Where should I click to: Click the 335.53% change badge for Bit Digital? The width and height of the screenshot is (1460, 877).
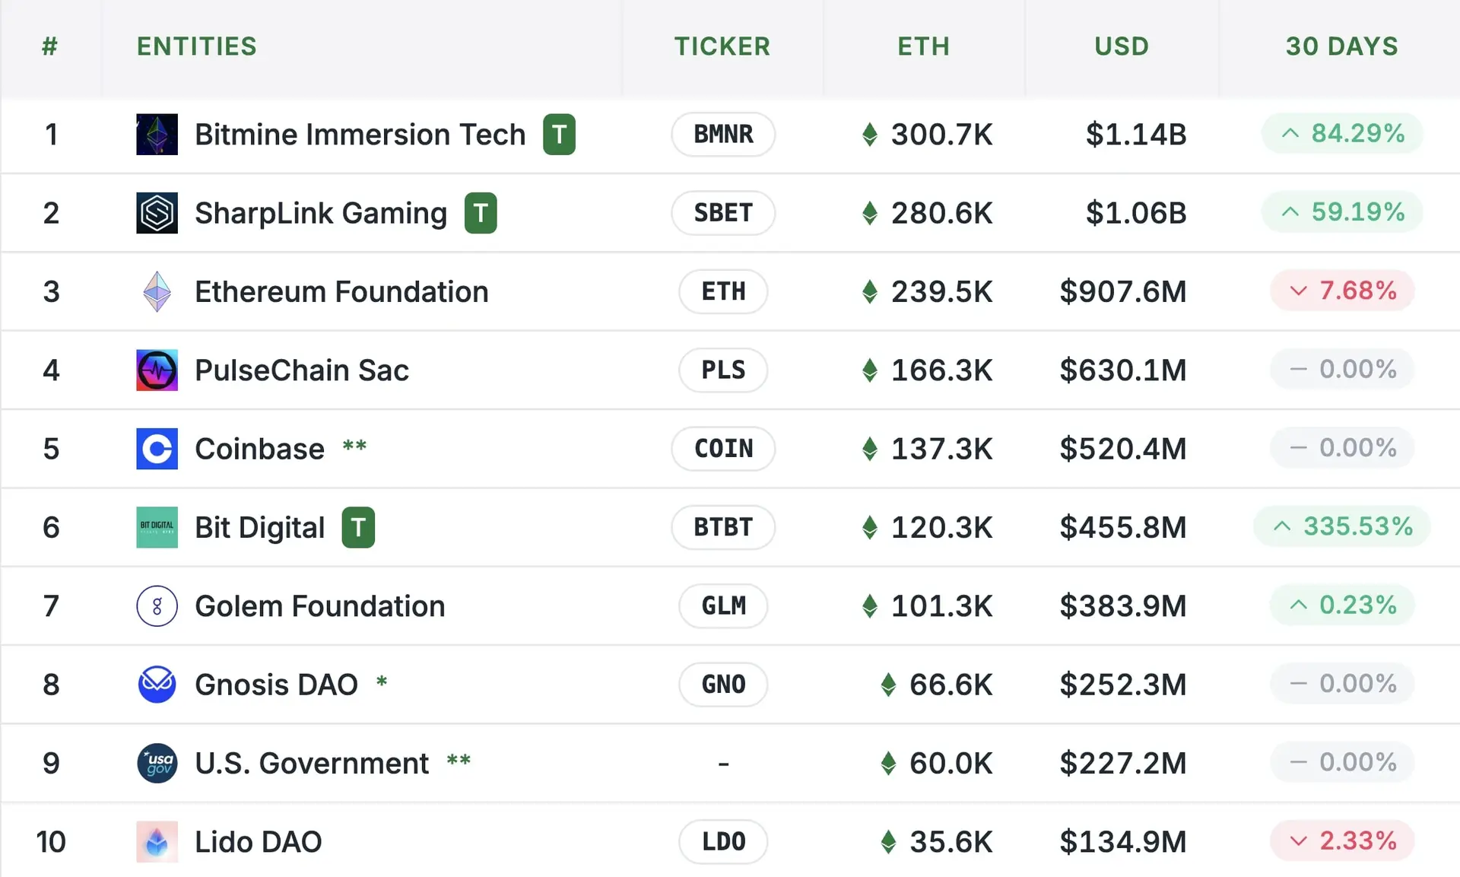(x=1341, y=526)
